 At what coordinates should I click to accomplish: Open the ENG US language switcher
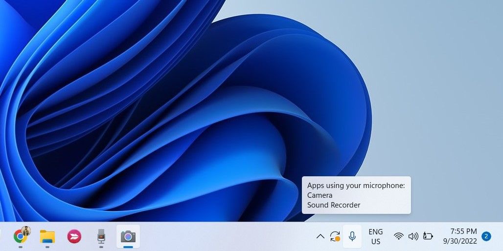pyautogui.click(x=376, y=236)
